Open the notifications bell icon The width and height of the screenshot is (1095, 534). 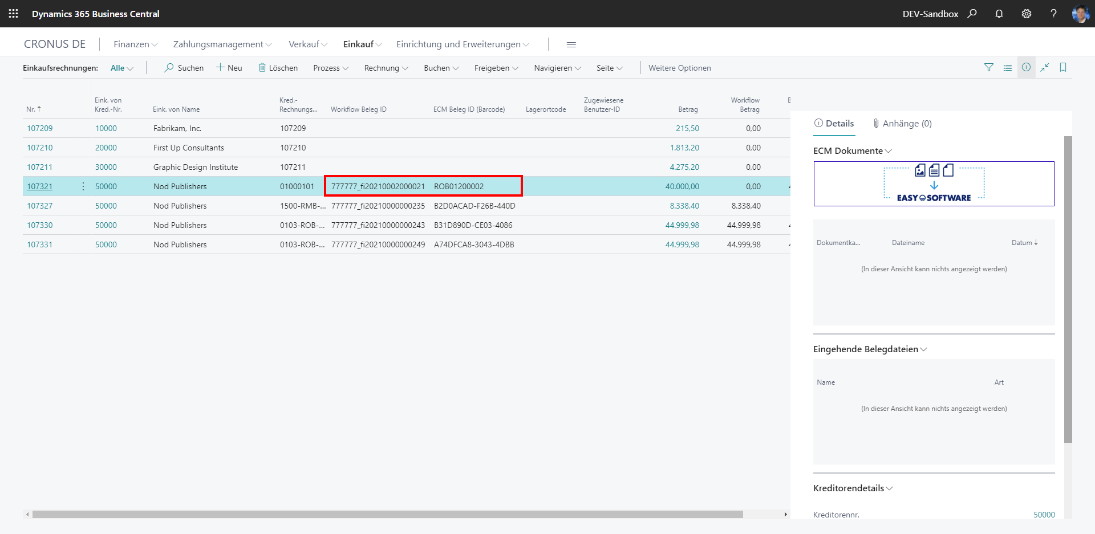point(999,14)
